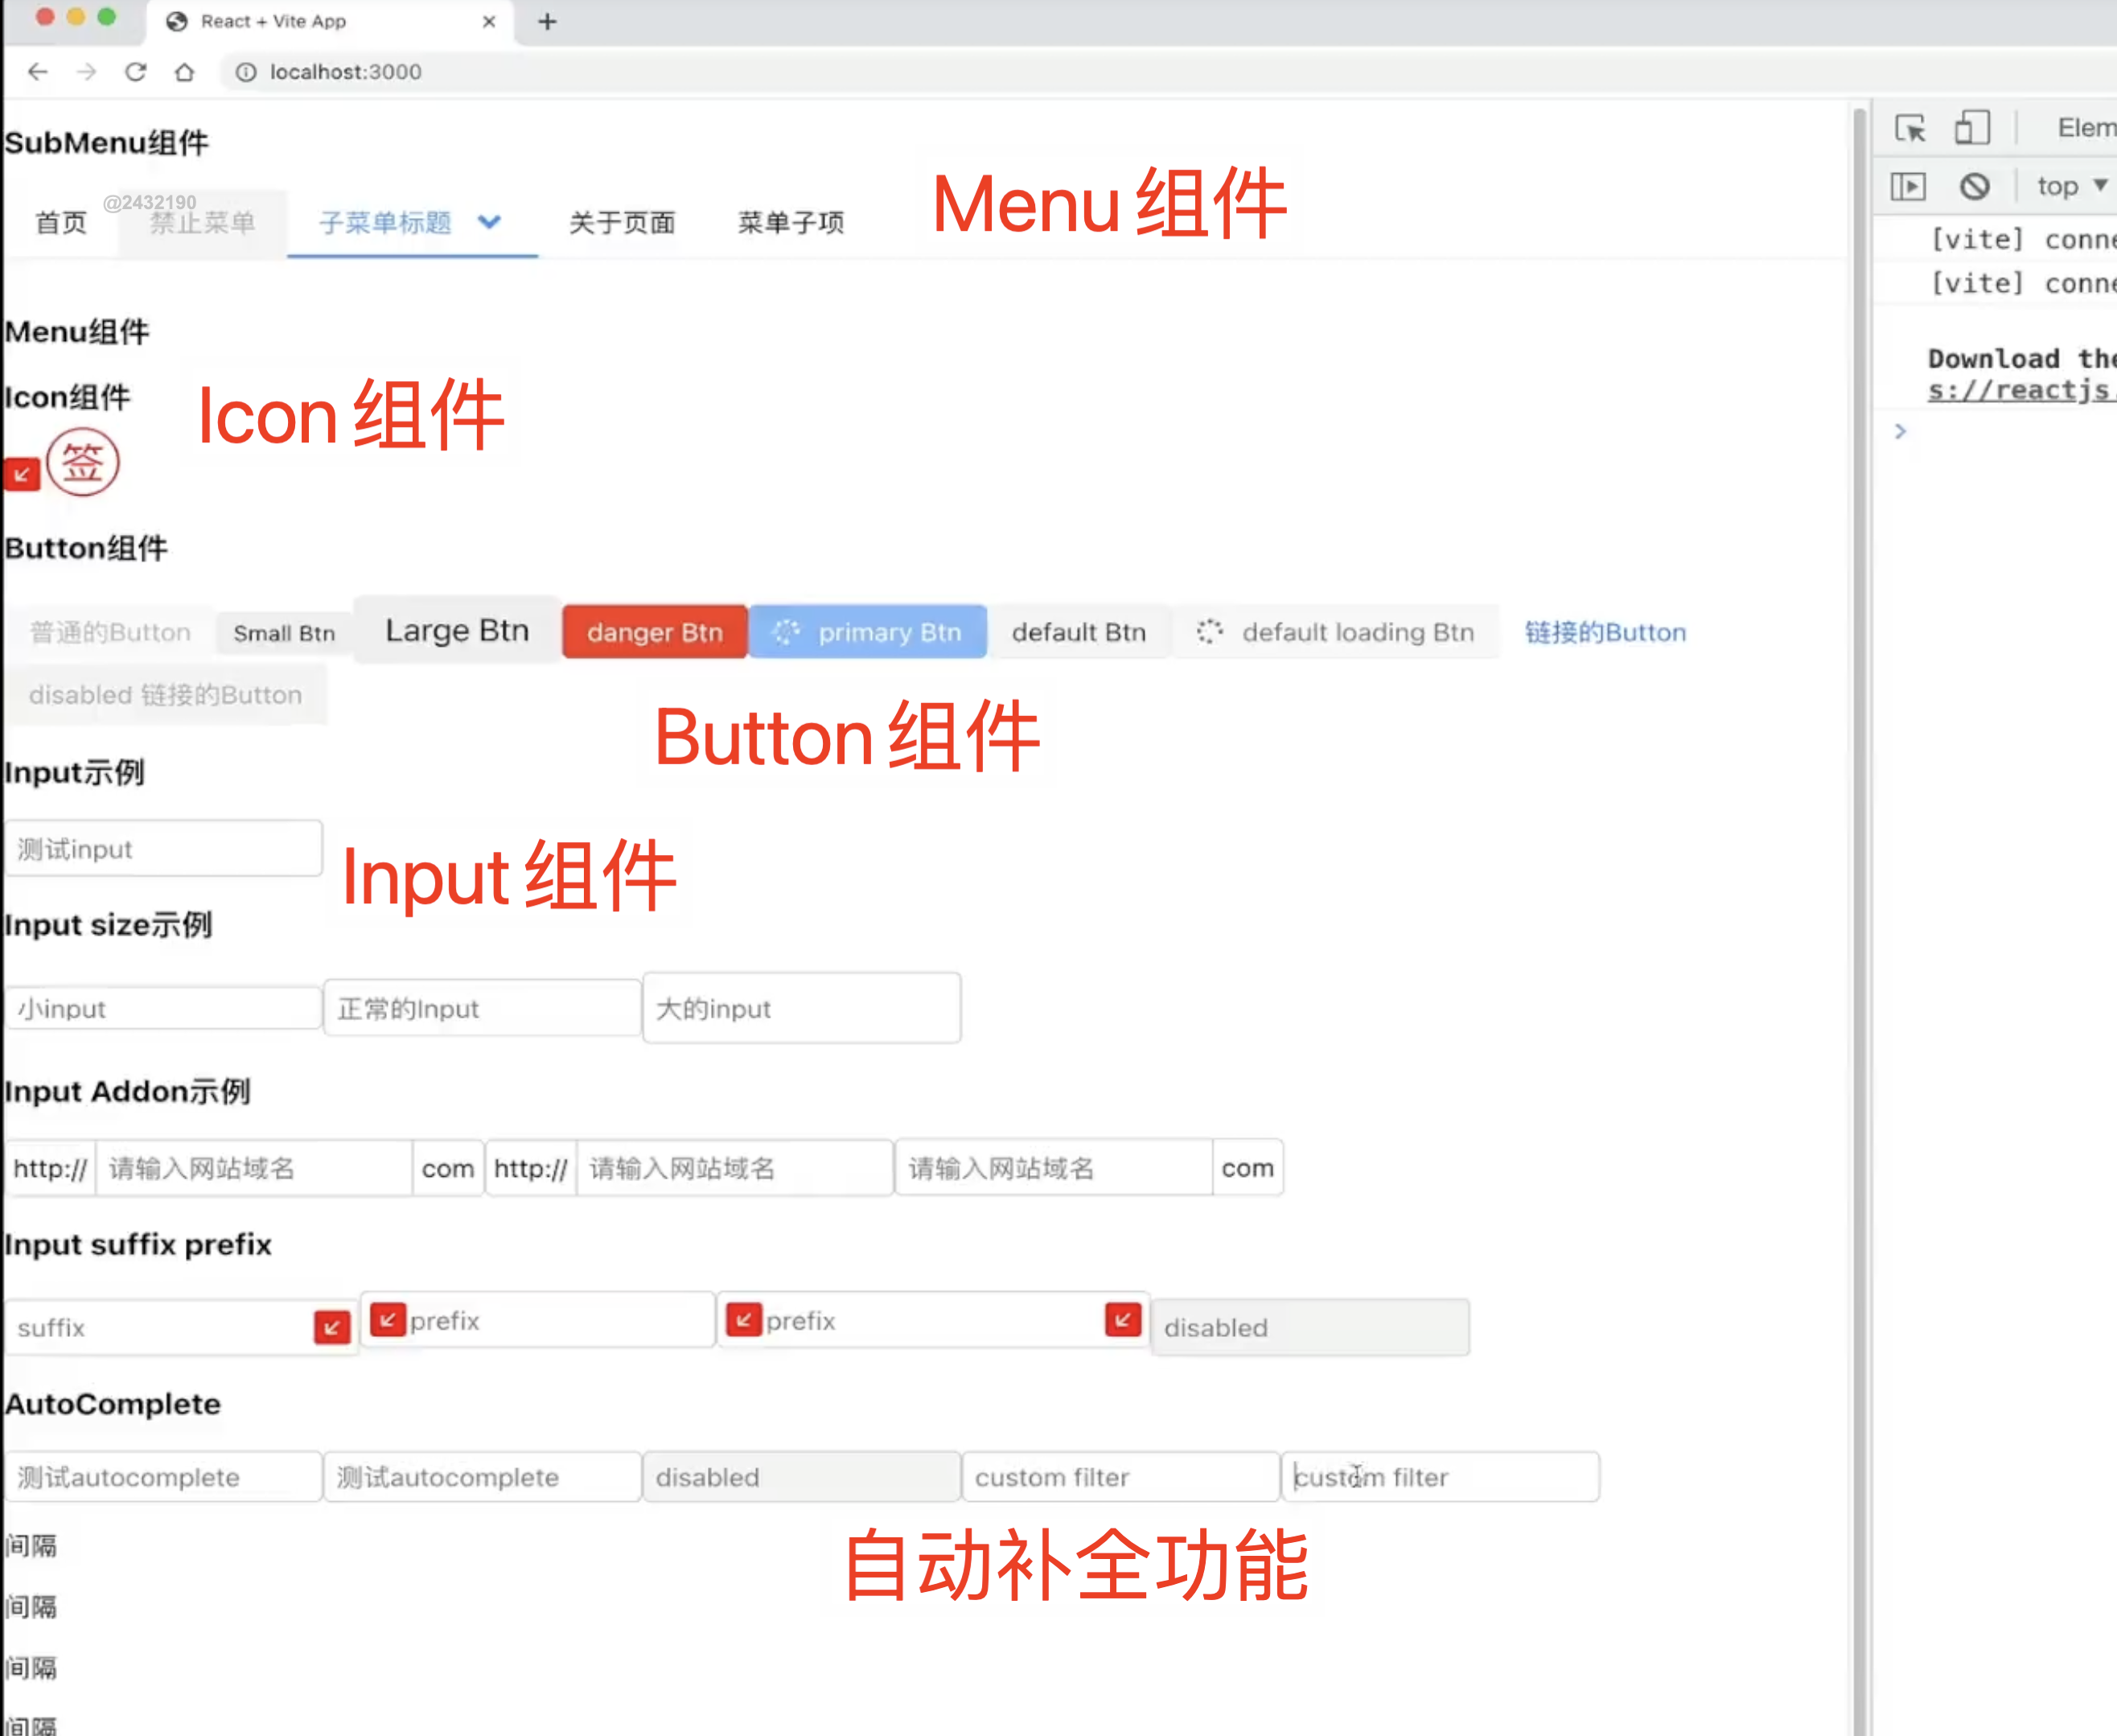Select the DevTools inspect element icon
Image resolution: width=2117 pixels, height=1736 pixels.
coord(1910,128)
